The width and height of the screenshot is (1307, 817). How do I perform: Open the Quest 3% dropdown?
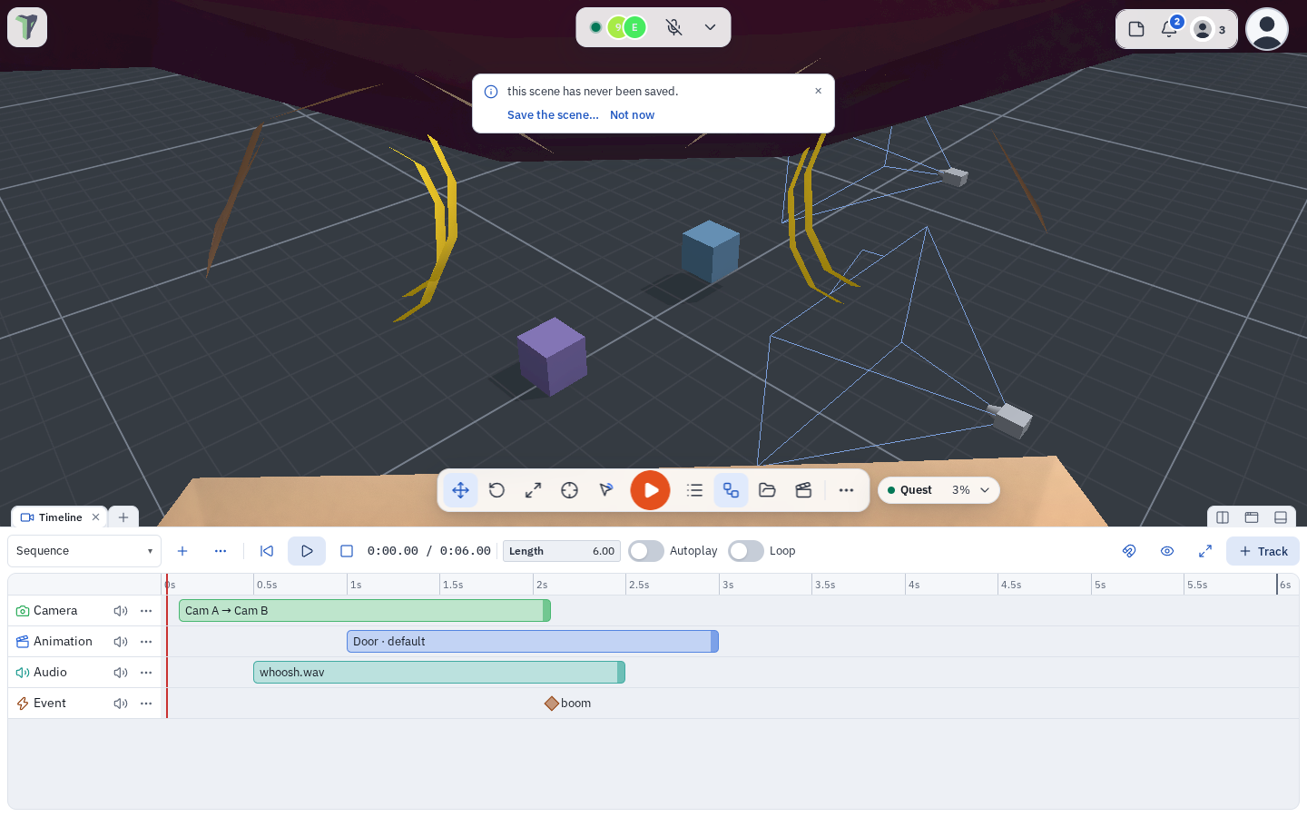tap(938, 490)
